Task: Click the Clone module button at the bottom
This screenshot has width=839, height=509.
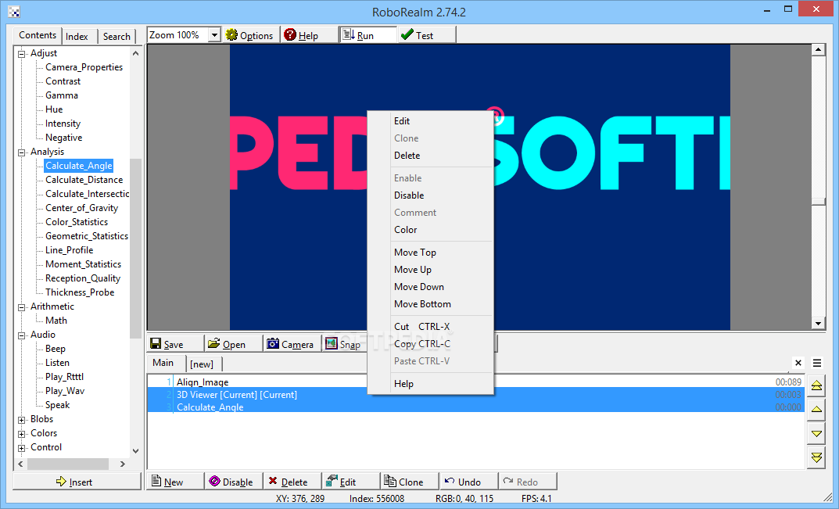Action: 410,482
